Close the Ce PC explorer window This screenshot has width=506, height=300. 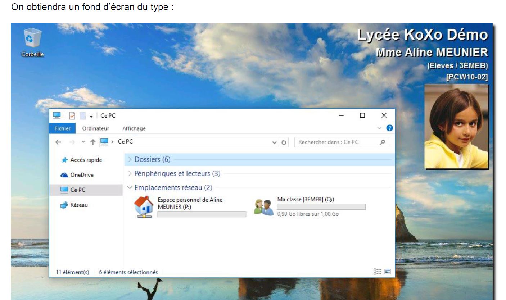click(384, 115)
